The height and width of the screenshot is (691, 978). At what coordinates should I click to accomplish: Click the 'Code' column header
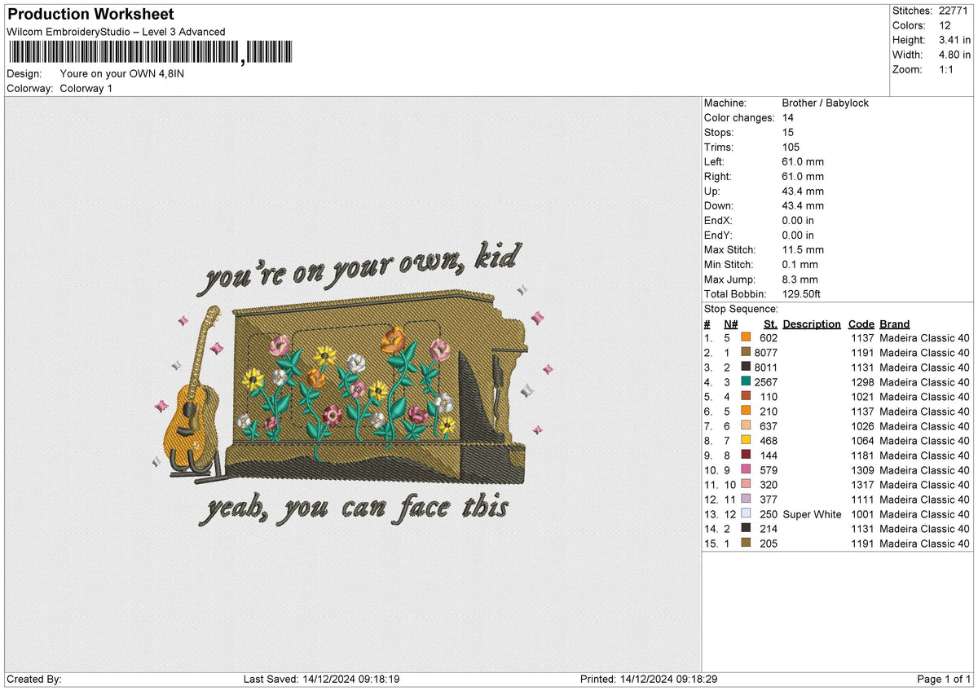[x=861, y=323]
